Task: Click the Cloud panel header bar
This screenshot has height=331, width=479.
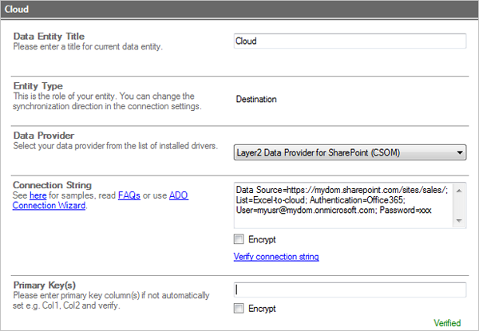Action: tap(239, 9)
